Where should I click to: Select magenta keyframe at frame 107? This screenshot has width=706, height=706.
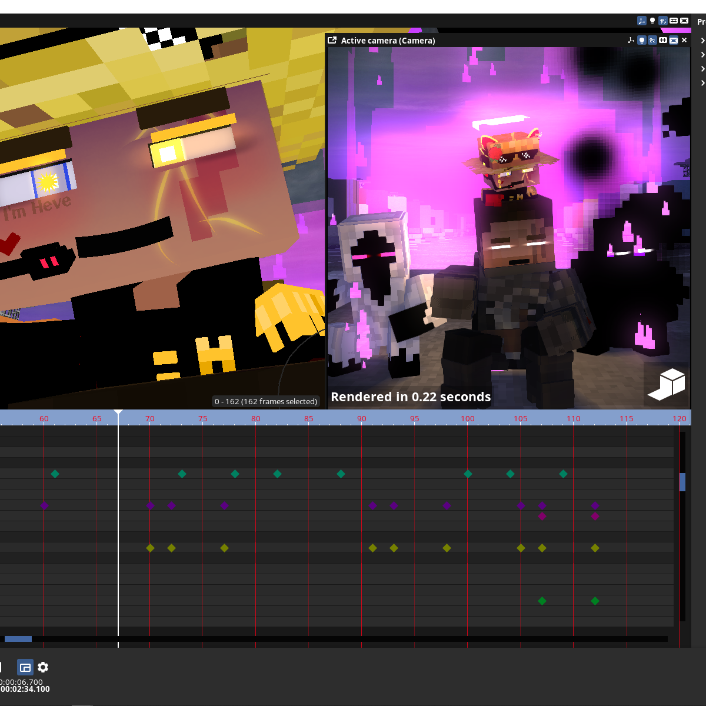pyautogui.click(x=542, y=516)
